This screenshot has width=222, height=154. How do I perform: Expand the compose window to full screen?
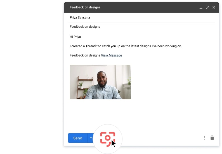[x=207, y=8]
